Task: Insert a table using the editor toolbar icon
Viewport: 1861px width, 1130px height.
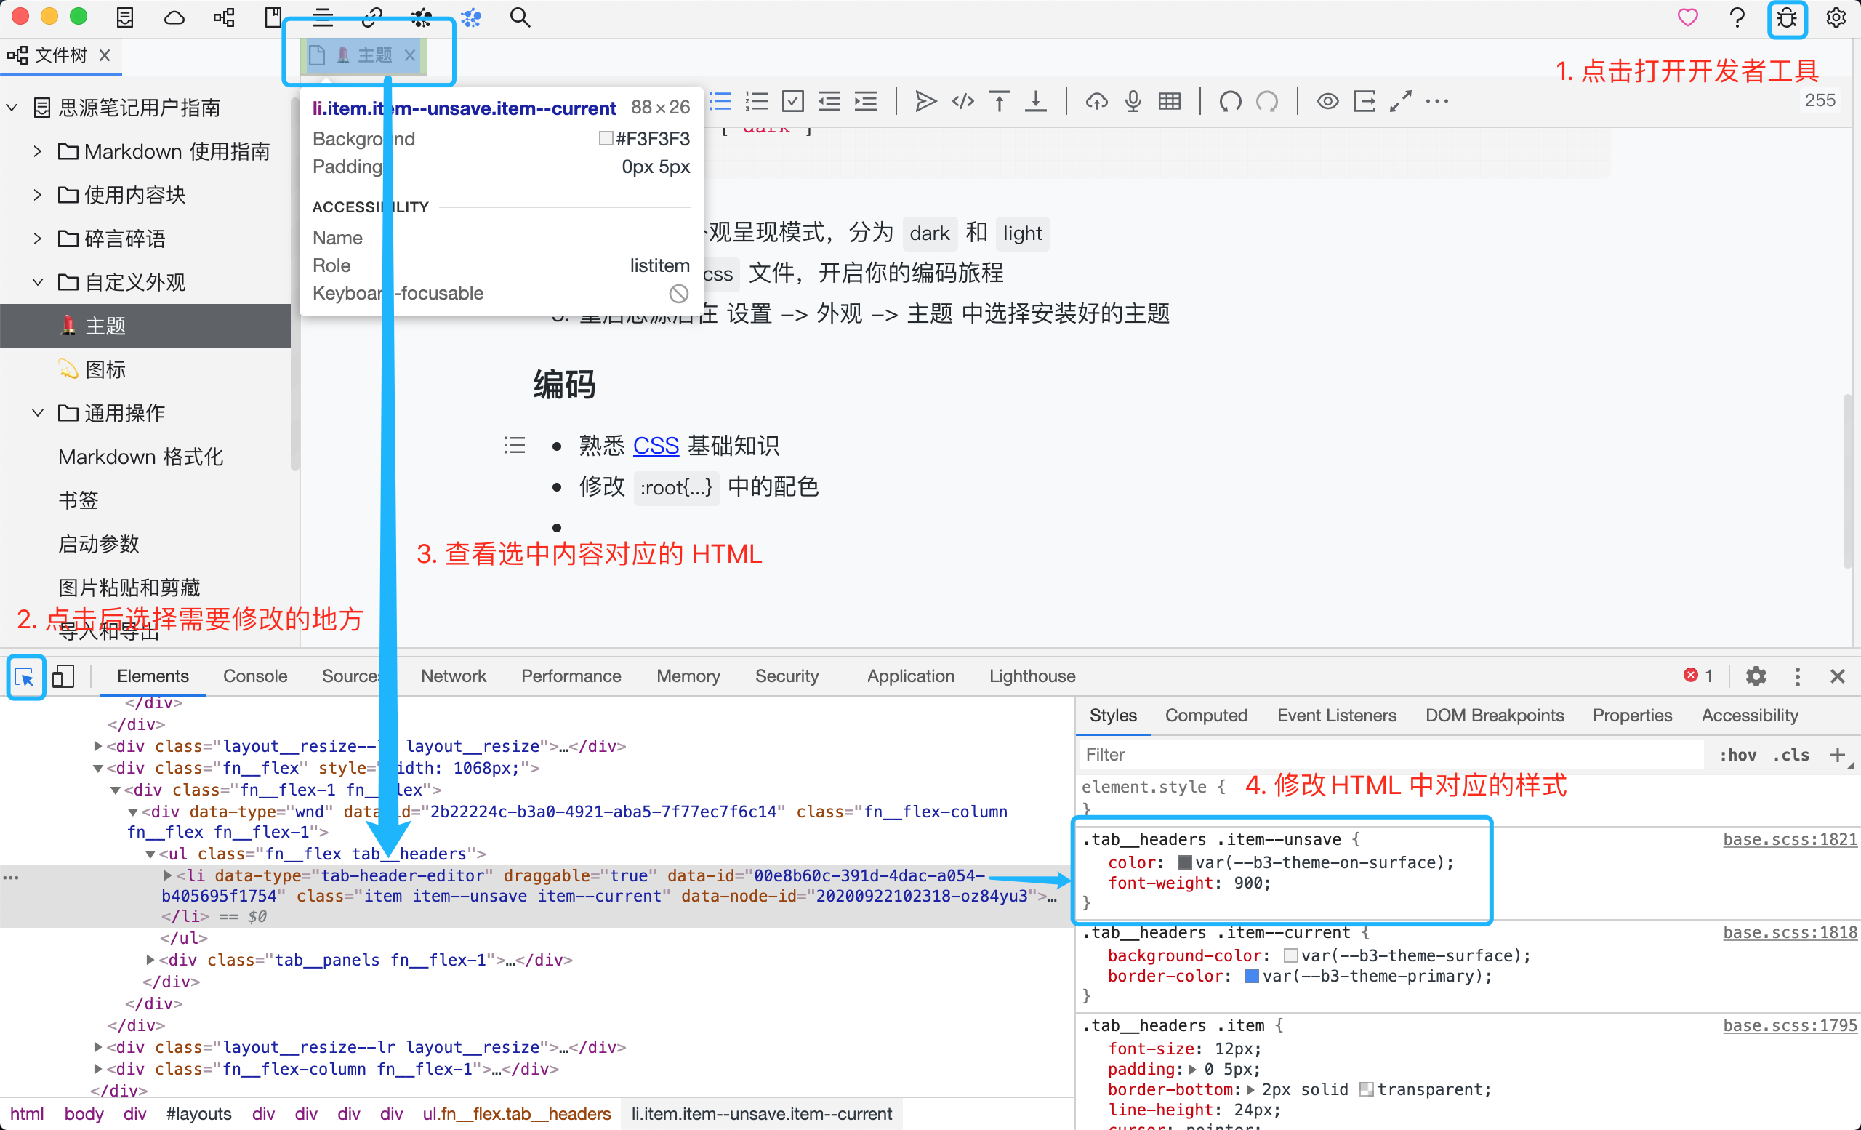Action: [1169, 100]
